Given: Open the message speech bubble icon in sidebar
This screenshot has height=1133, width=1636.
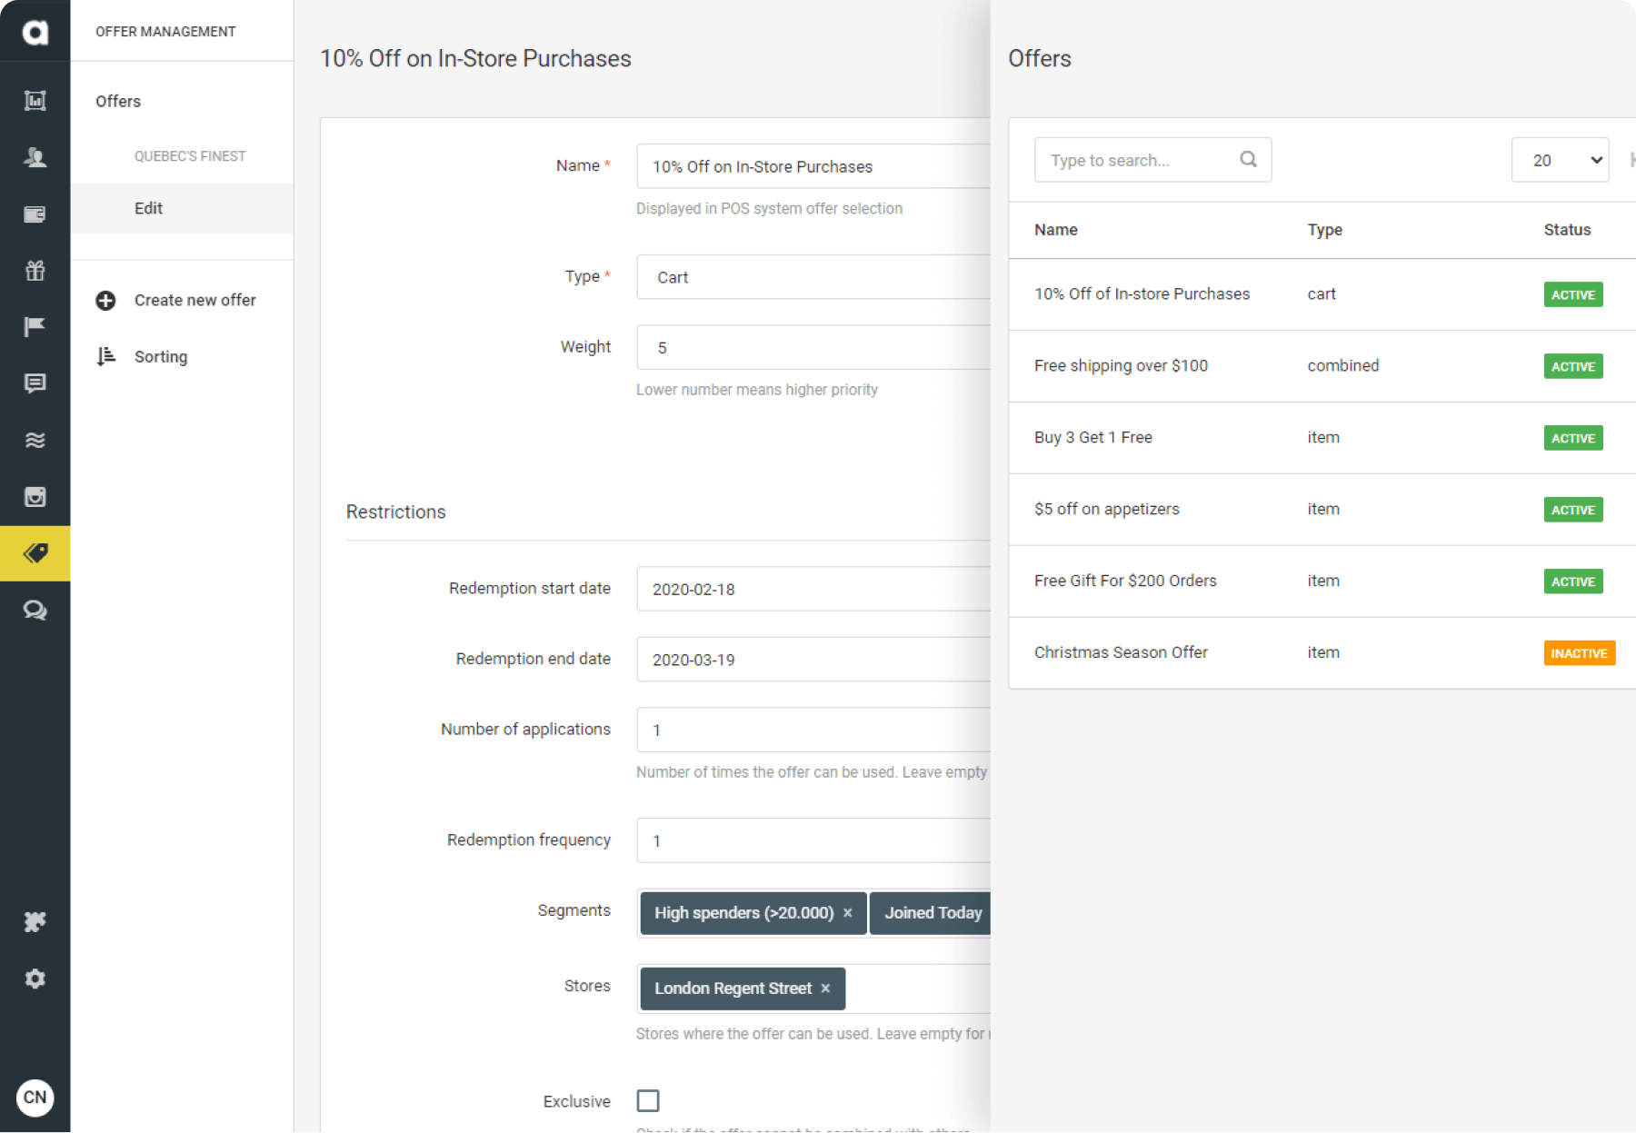Looking at the screenshot, I should [35, 383].
